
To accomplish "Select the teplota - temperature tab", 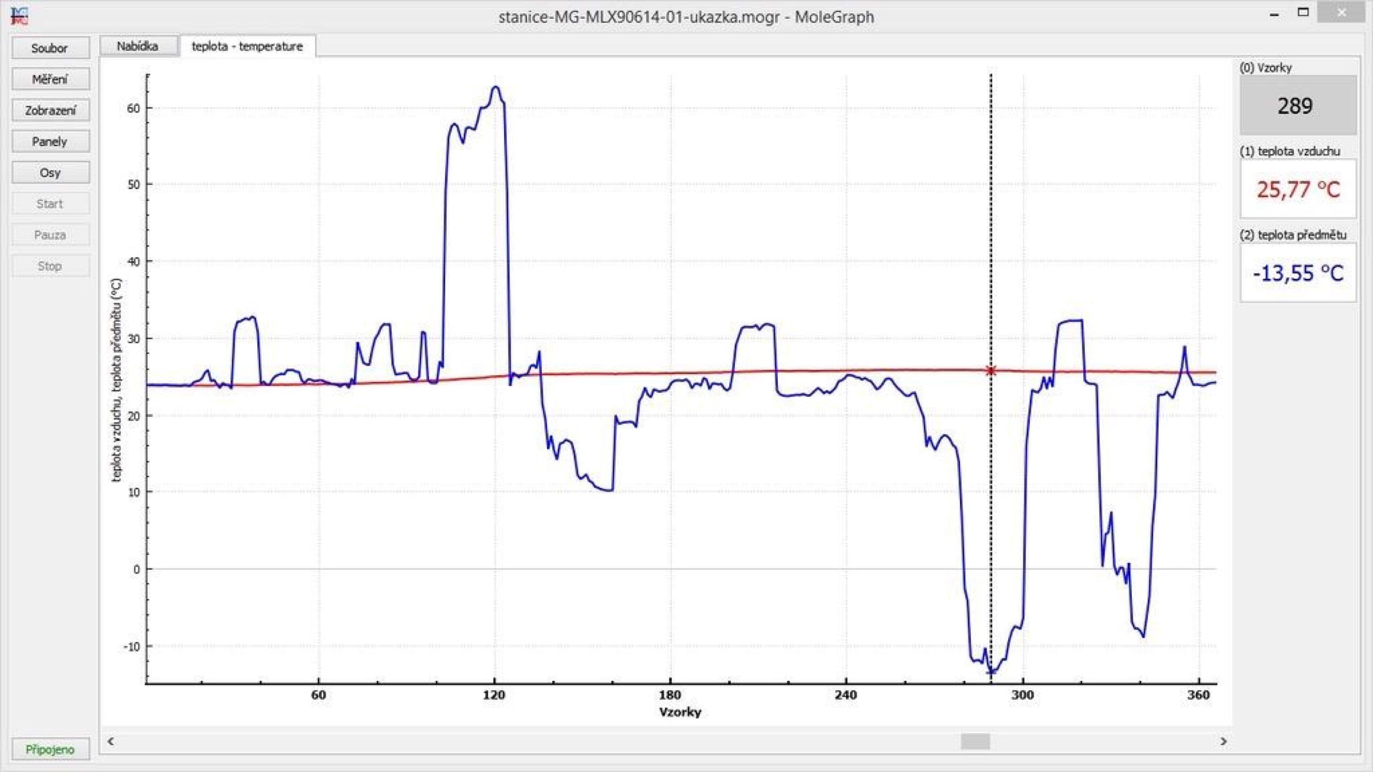I will (247, 46).
